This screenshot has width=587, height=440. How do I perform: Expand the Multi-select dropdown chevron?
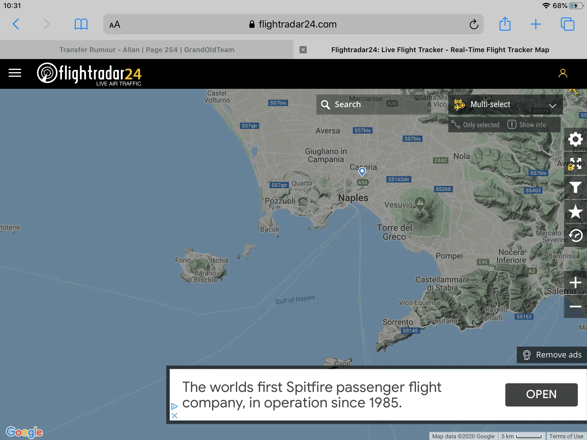[x=552, y=105]
